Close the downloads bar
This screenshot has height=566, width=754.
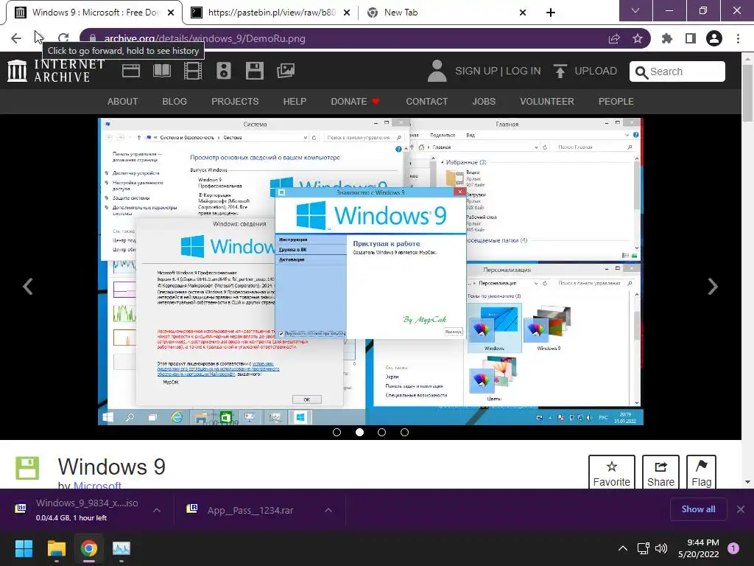pos(741,509)
